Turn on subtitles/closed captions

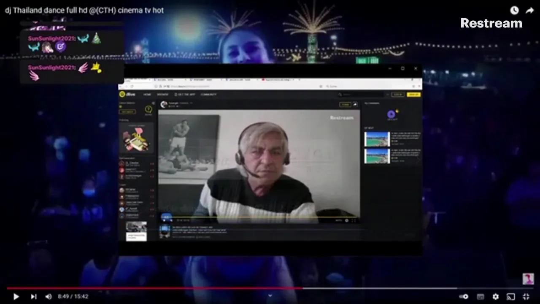pyautogui.click(x=481, y=297)
